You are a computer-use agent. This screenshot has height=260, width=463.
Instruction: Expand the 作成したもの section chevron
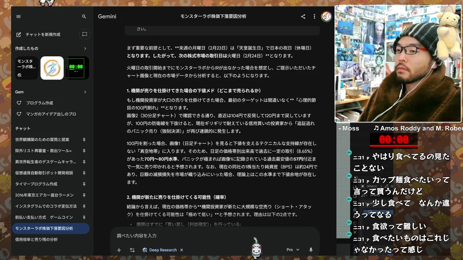click(x=85, y=48)
